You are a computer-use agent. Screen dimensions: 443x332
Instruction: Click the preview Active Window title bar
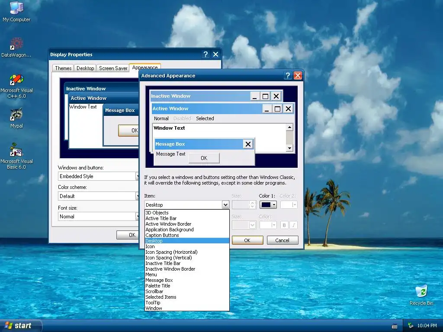[207, 109]
